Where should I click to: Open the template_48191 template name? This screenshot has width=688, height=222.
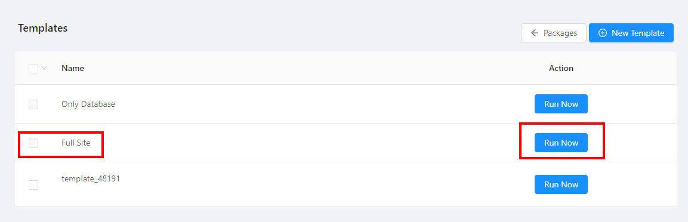[x=91, y=179]
